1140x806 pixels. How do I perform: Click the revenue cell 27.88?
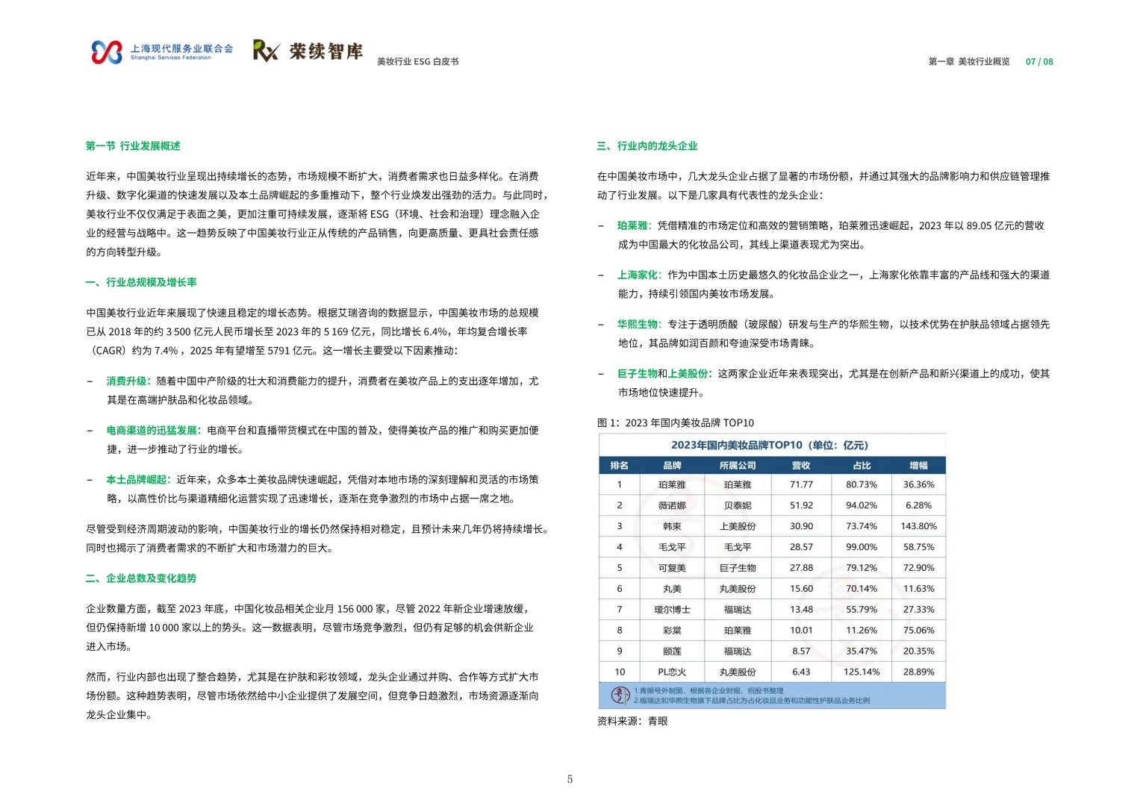[x=801, y=569]
